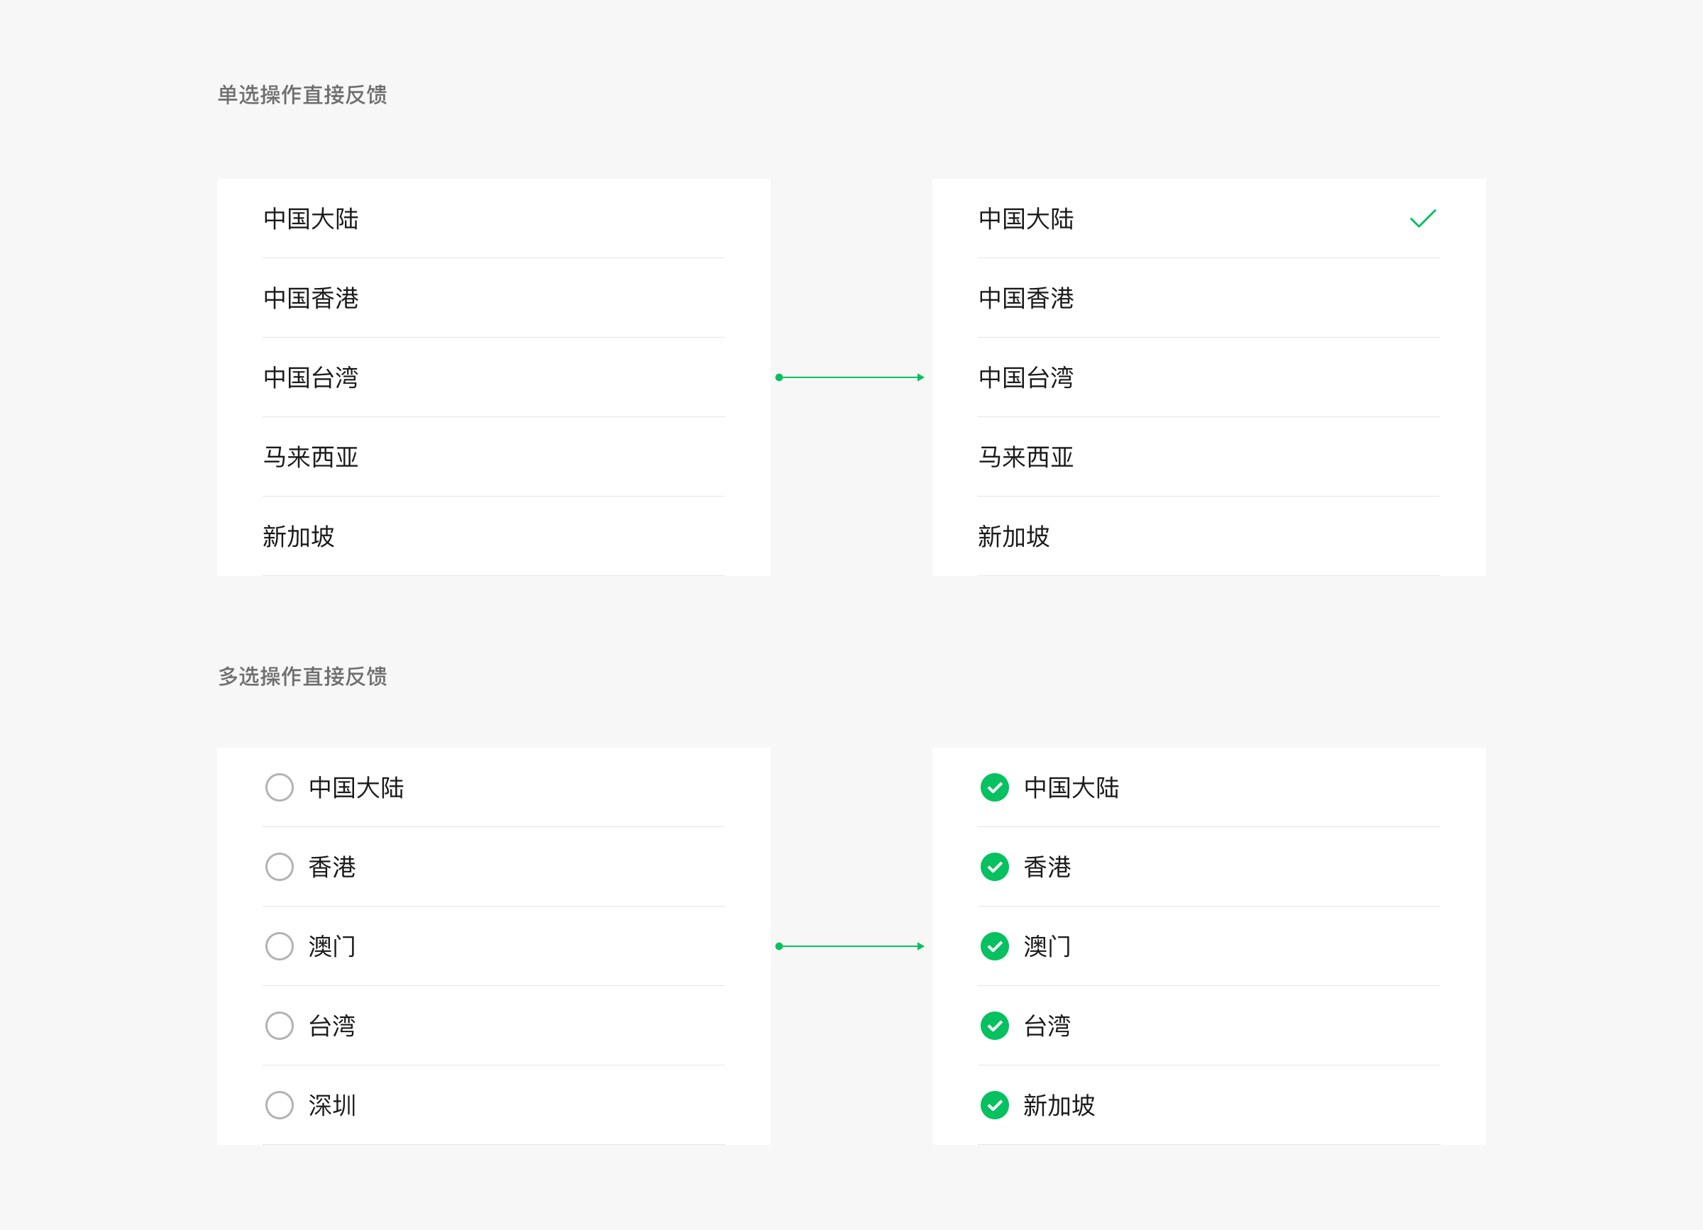Select 中国香港 in the left single-select list
Screen dimensions: 1703x1230
point(311,298)
